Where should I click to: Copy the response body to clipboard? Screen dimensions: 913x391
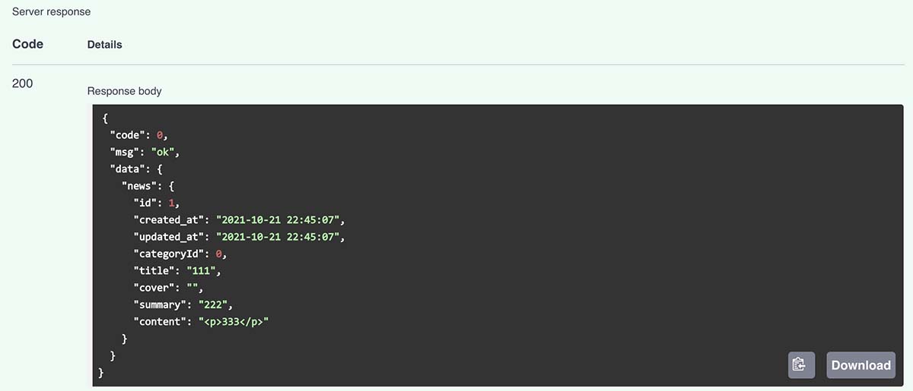tap(801, 365)
